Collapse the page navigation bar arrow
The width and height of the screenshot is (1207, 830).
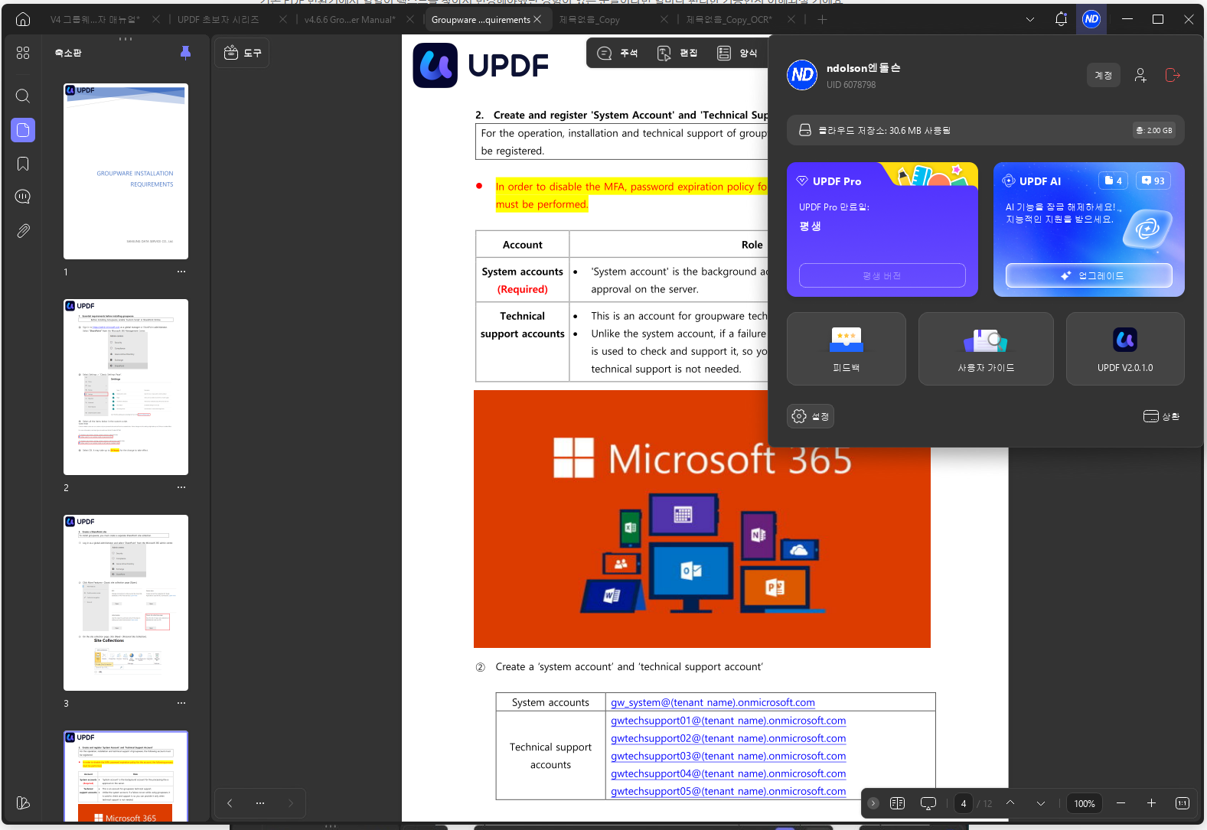coord(873,803)
